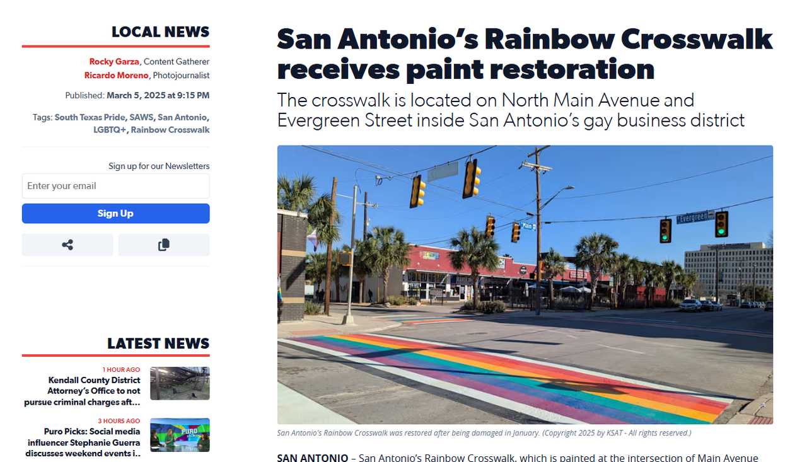Click the photo caption under crosswalk image
The image size is (807, 462).
click(484, 433)
